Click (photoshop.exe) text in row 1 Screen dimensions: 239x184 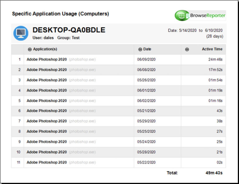coord(82,59)
